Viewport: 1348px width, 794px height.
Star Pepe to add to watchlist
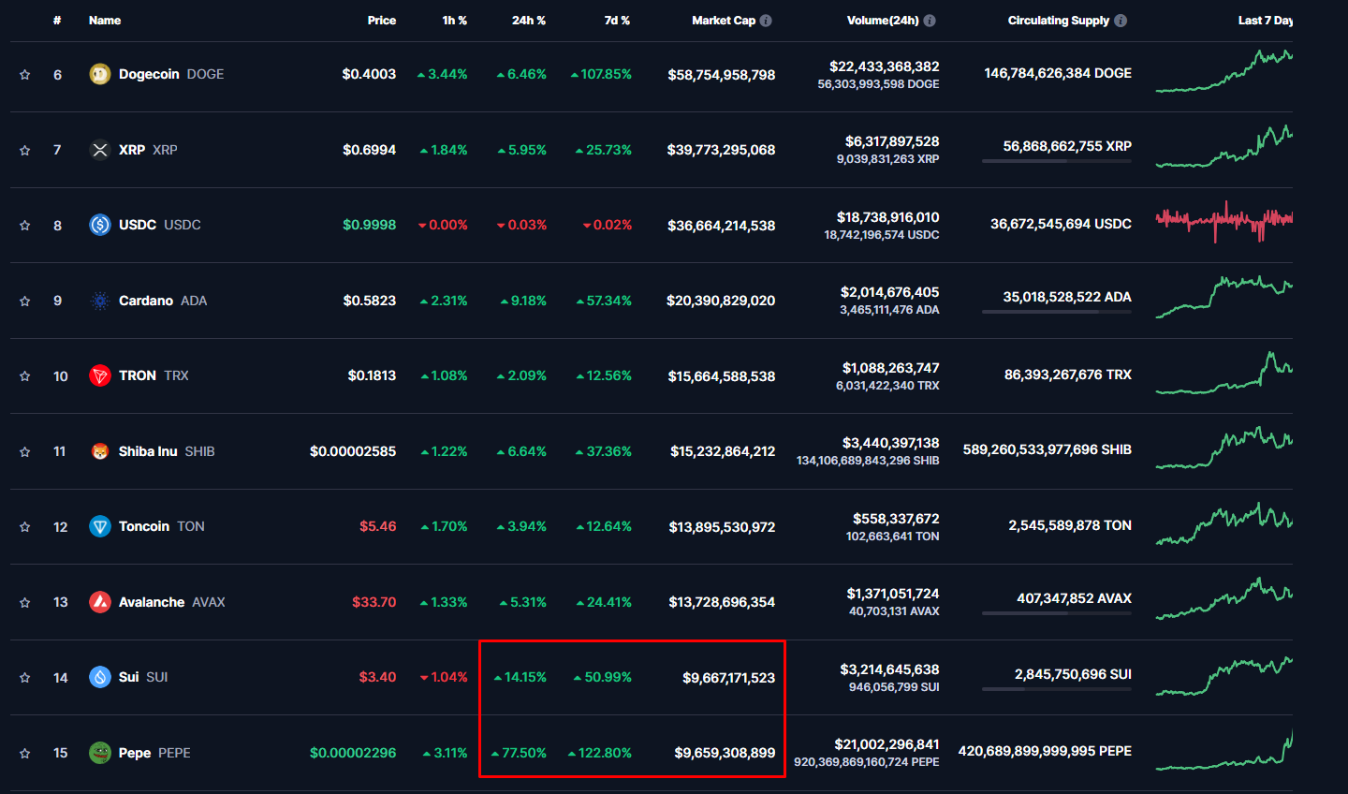pyautogui.click(x=25, y=753)
